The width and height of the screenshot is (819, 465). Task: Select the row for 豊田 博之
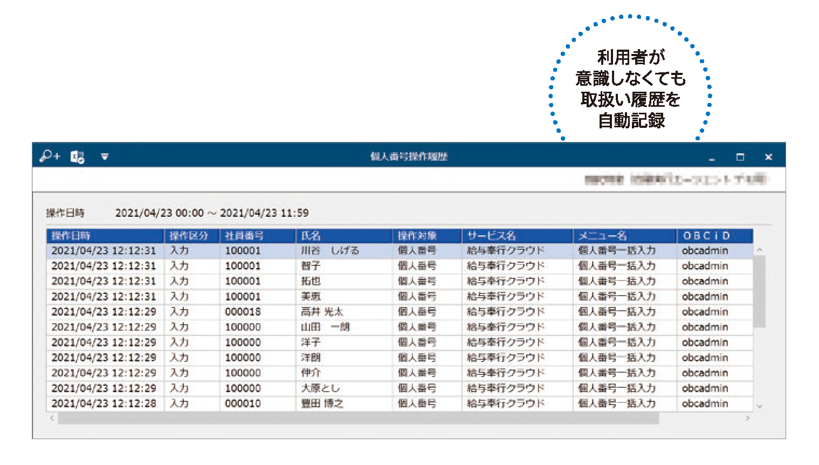coord(400,404)
